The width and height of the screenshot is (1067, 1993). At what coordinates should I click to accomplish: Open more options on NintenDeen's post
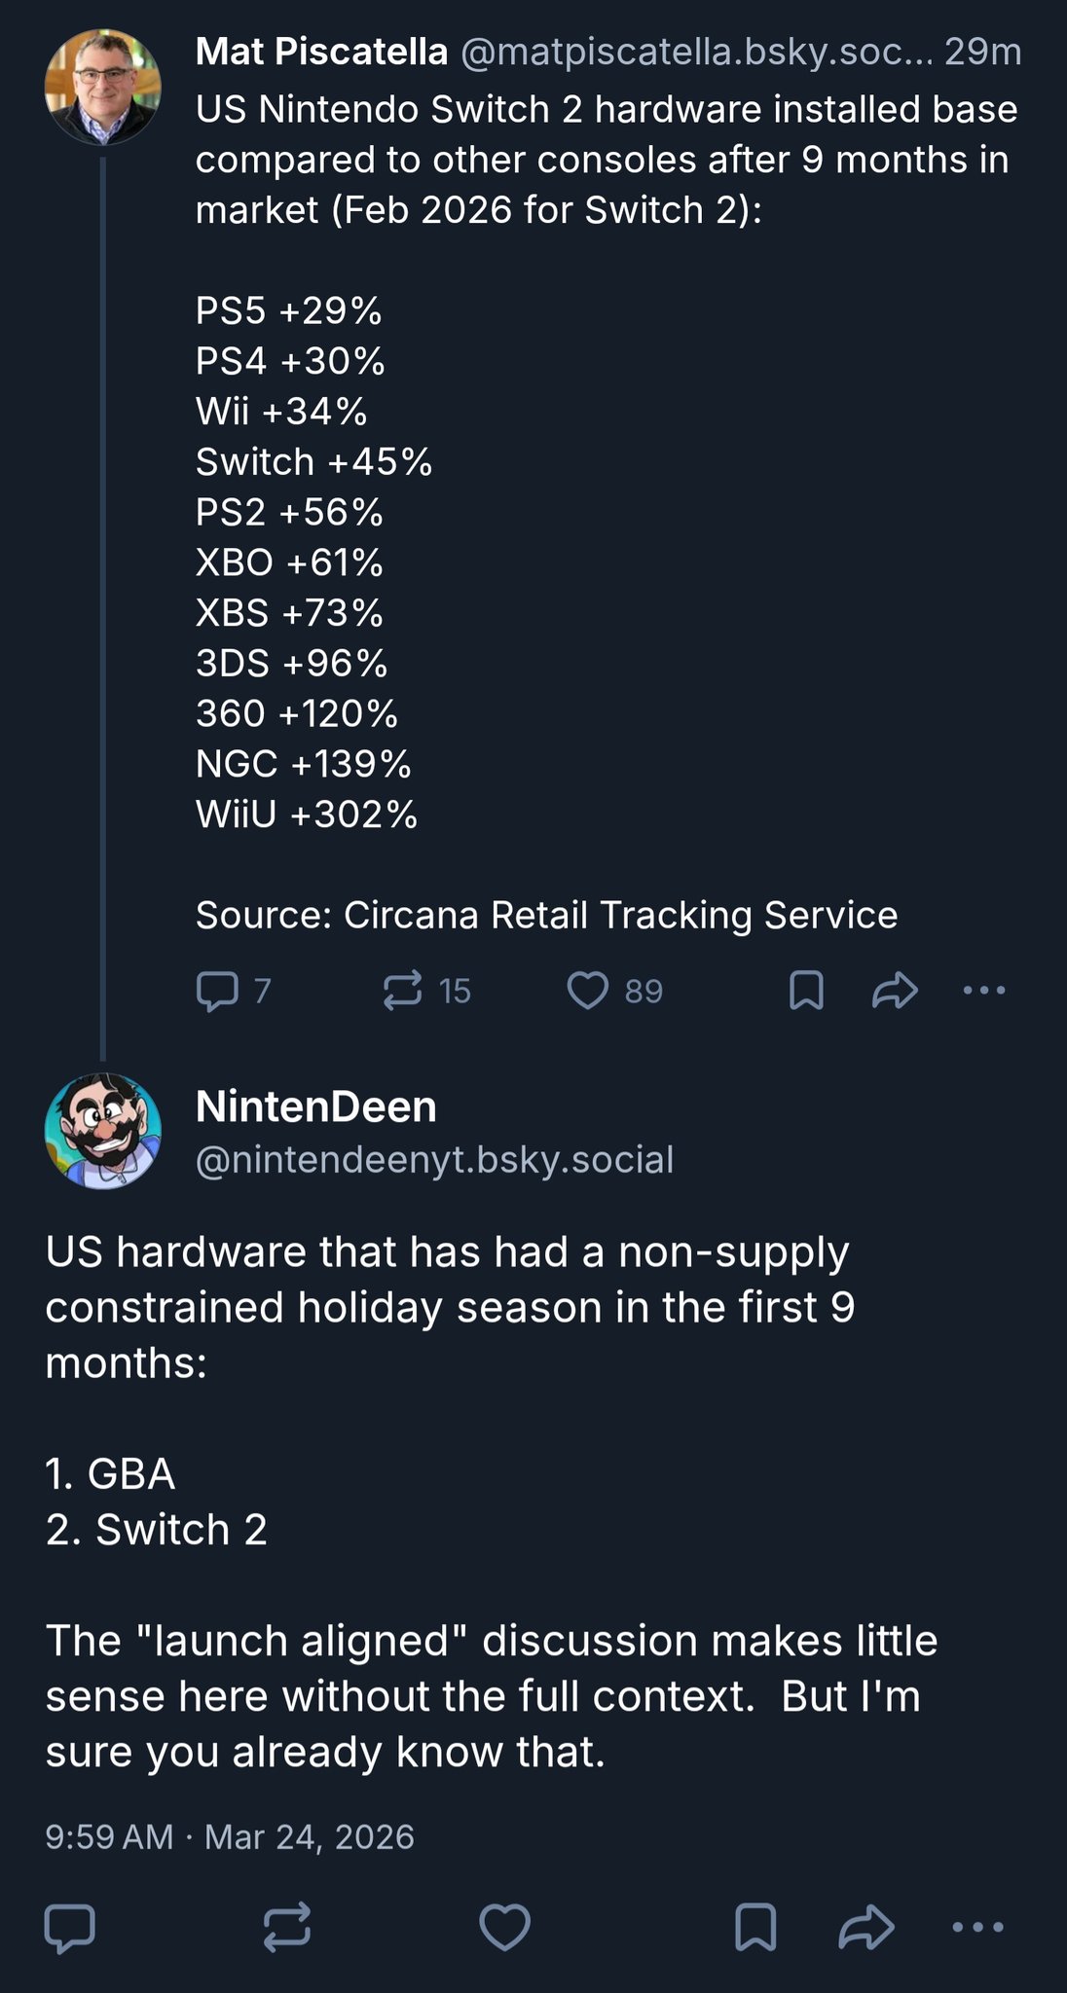pos(977,1927)
